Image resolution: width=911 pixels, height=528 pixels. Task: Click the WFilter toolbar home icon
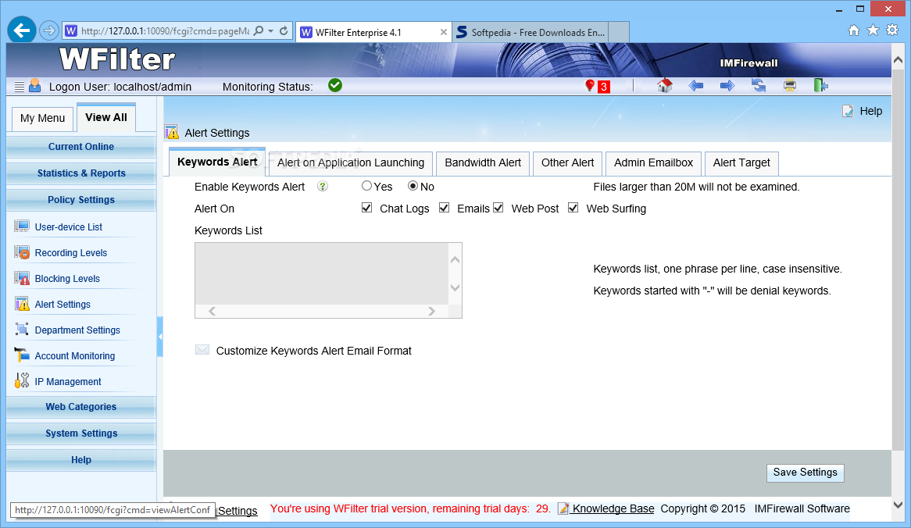point(665,86)
